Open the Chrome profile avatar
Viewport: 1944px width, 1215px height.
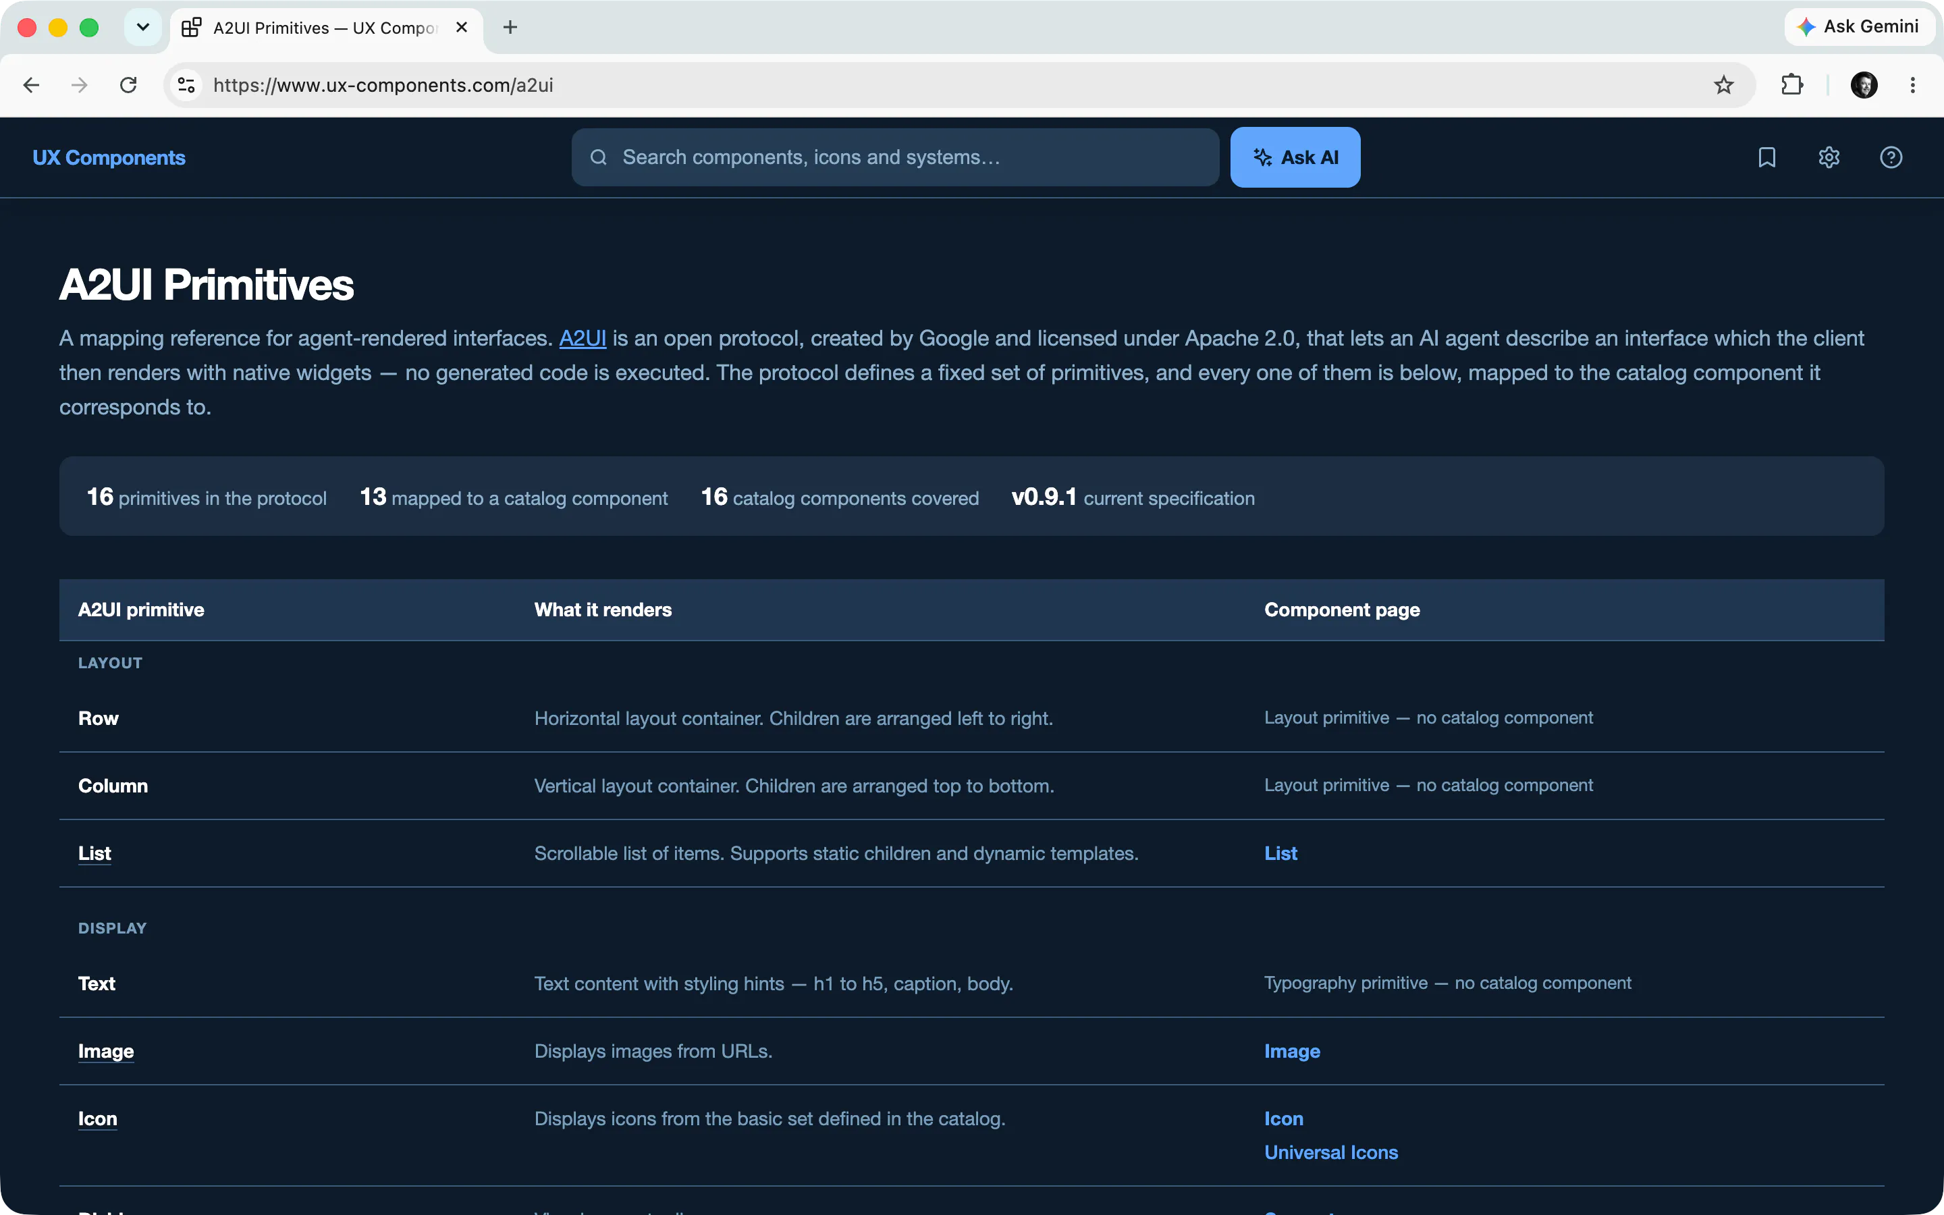point(1864,85)
